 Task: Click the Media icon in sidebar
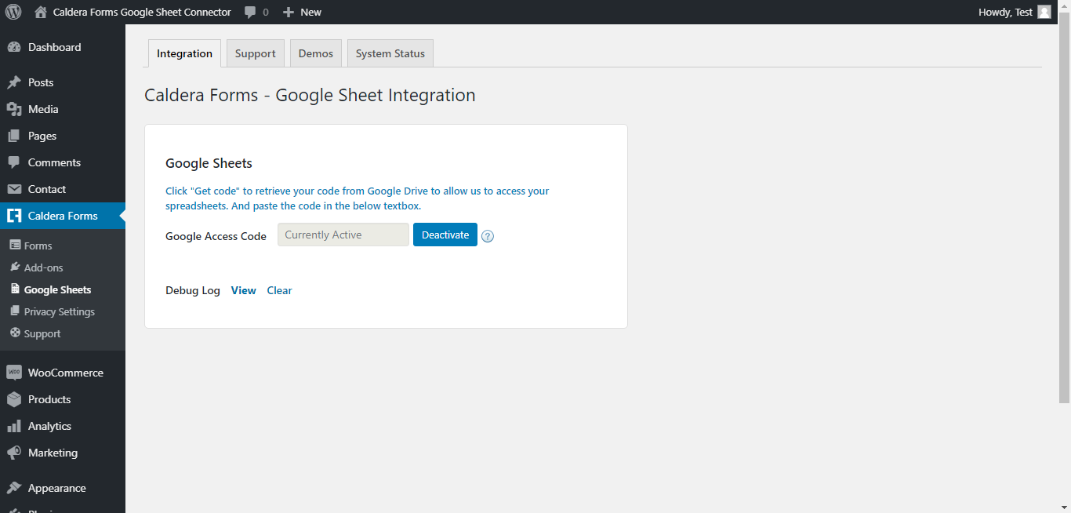(14, 109)
